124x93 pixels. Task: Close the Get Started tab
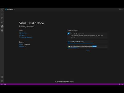tap(14, 9)
